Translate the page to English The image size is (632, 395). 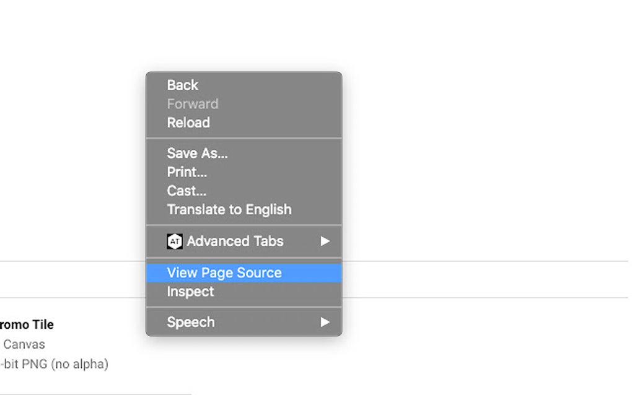click(x=229, y=209)
